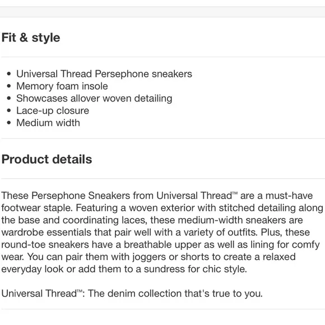Image resolution: width=325 pixels, height=325 pixels.
Task: Click the ampersand in Fit & style heading
Action: point(24,38)
